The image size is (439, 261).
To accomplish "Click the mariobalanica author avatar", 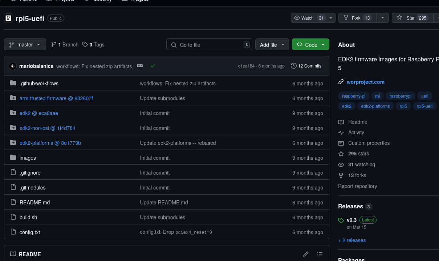I will tap(13, 66).
